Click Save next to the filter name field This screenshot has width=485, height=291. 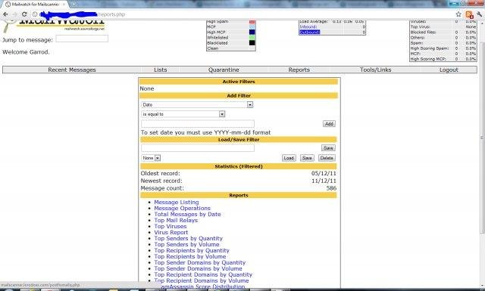point(328,148)
